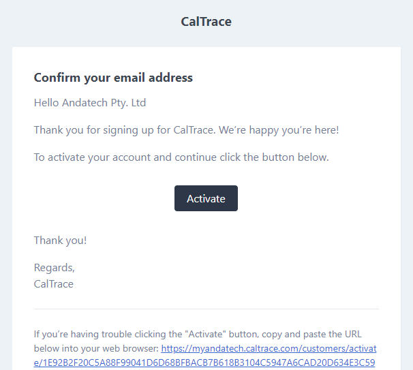Click the second line of the activation URL
This screenshot has width=413, height=370.
click(204, 363)
